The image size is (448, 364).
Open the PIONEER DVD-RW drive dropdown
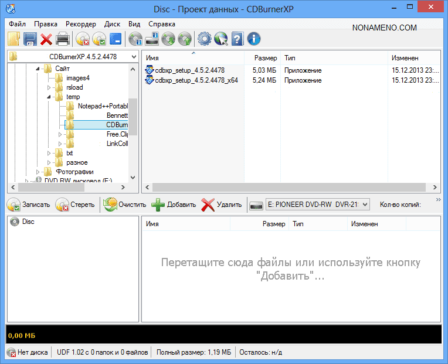[x=365, y=204]
